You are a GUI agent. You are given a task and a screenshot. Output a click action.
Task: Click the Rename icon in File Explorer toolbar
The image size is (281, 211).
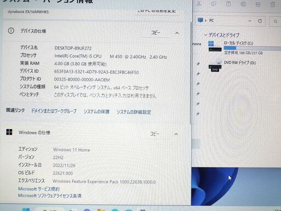tap(243, 4)
